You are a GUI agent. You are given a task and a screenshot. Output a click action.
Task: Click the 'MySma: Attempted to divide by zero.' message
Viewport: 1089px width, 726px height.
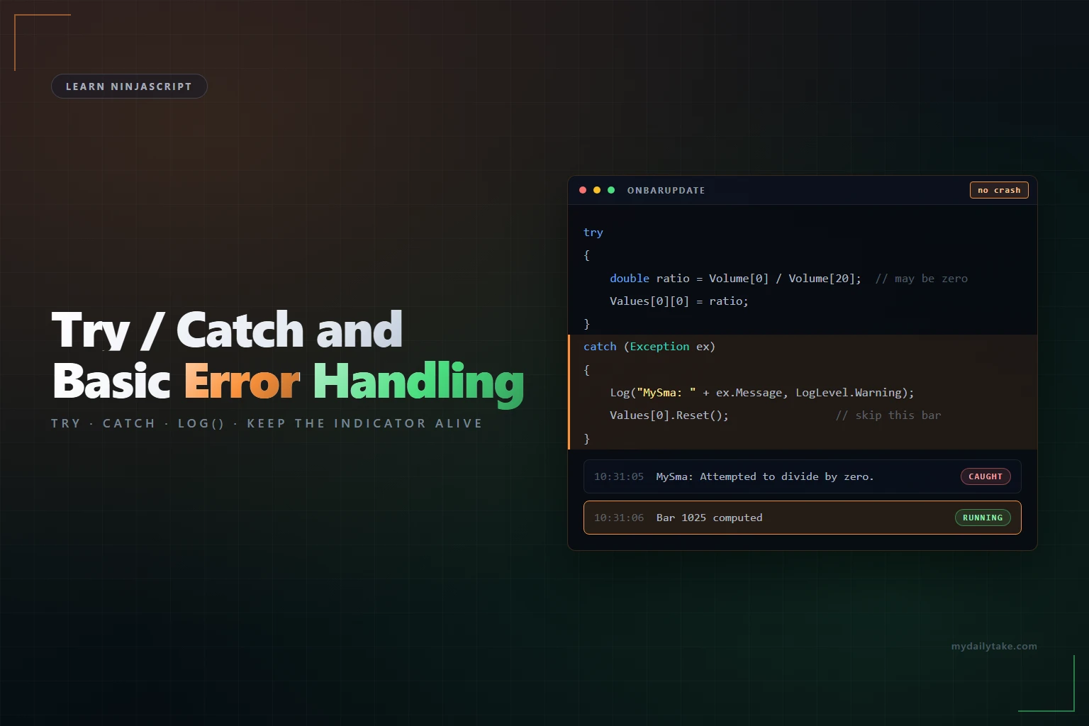coord(765,476)
